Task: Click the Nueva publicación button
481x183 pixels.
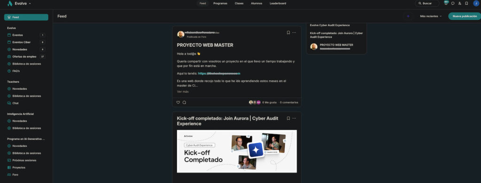Action: click(465, 16)
